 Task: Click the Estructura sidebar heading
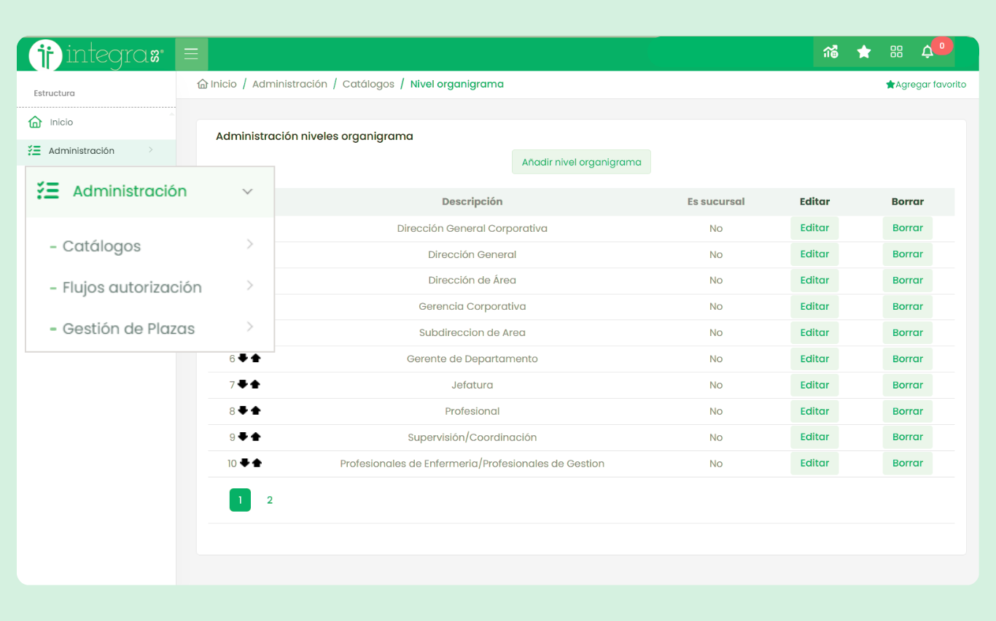click(x=54, y=93)
